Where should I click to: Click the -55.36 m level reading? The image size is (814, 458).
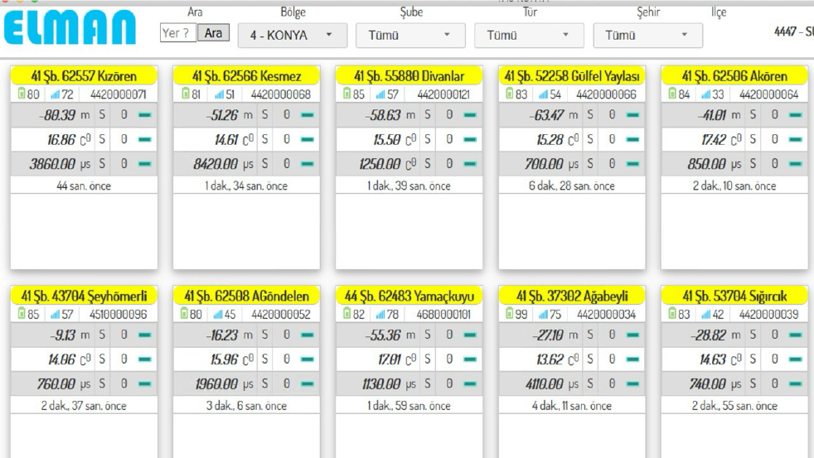click(x=383, y=335)
